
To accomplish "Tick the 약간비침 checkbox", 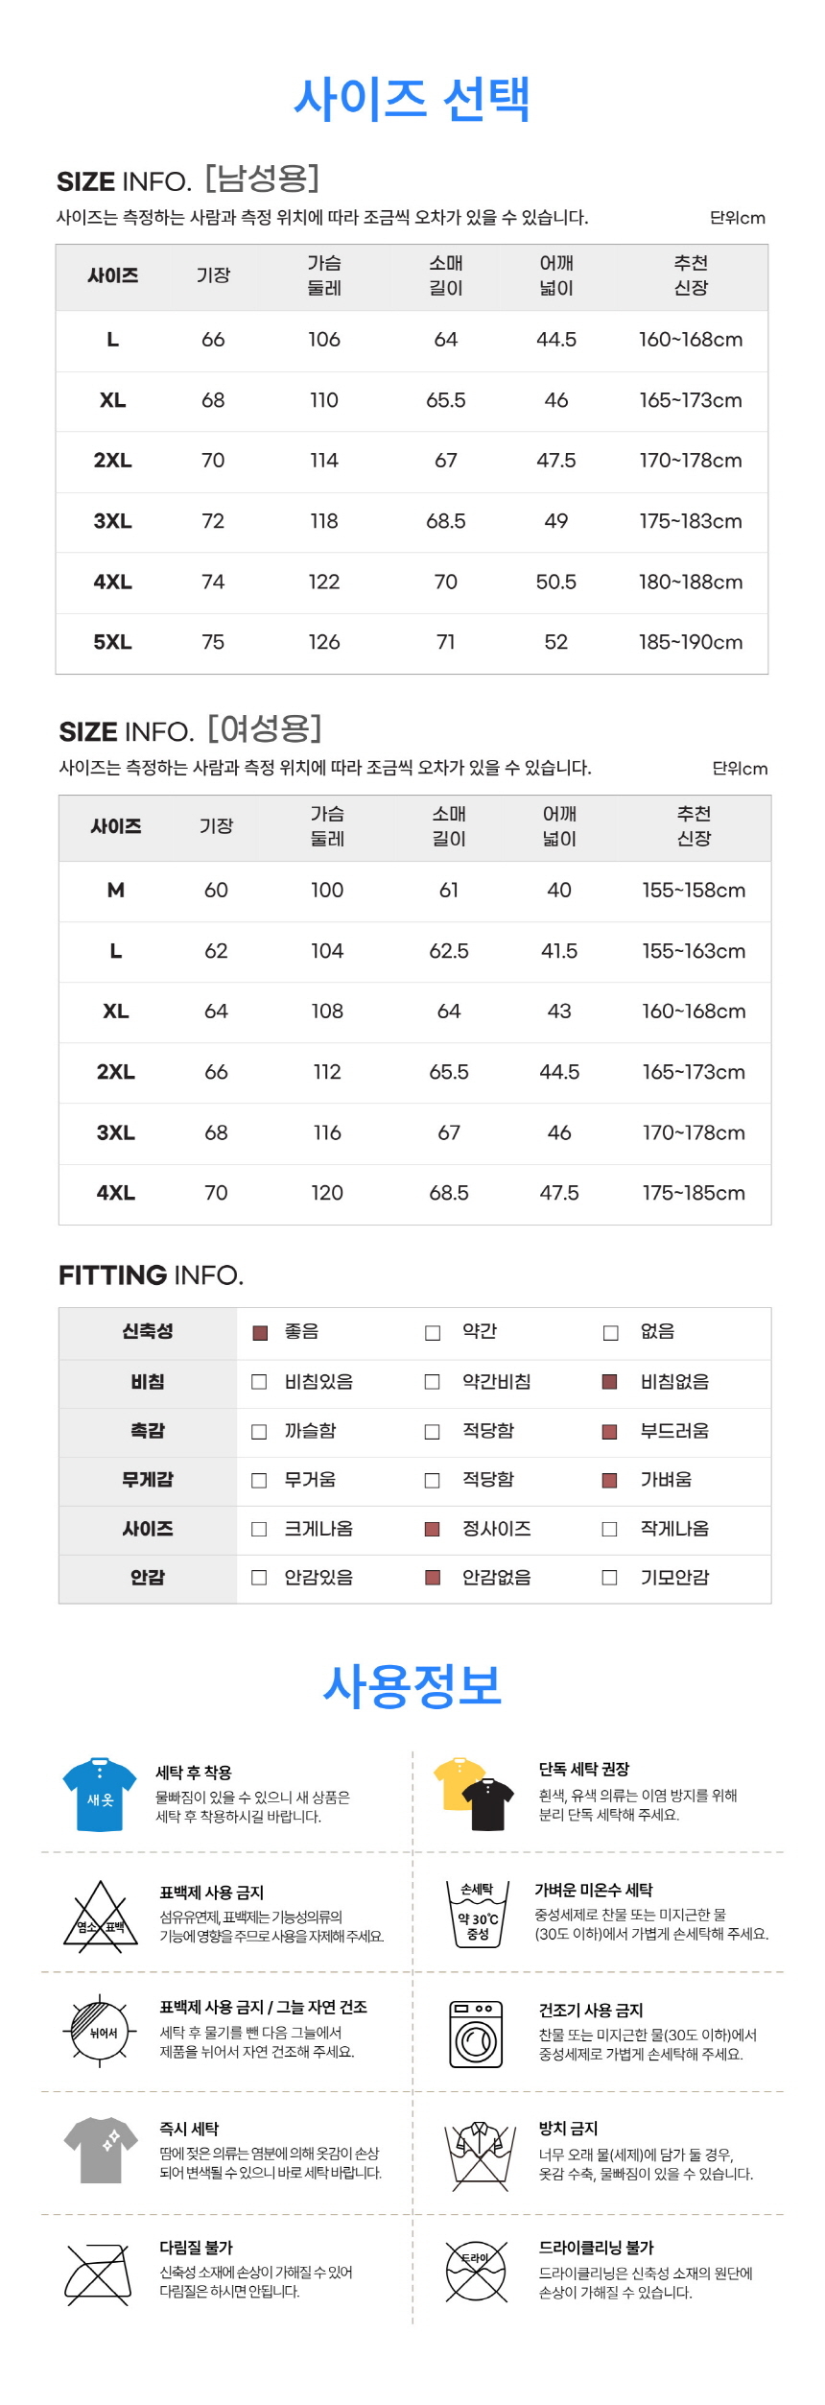I will (x=433, y=1382).
